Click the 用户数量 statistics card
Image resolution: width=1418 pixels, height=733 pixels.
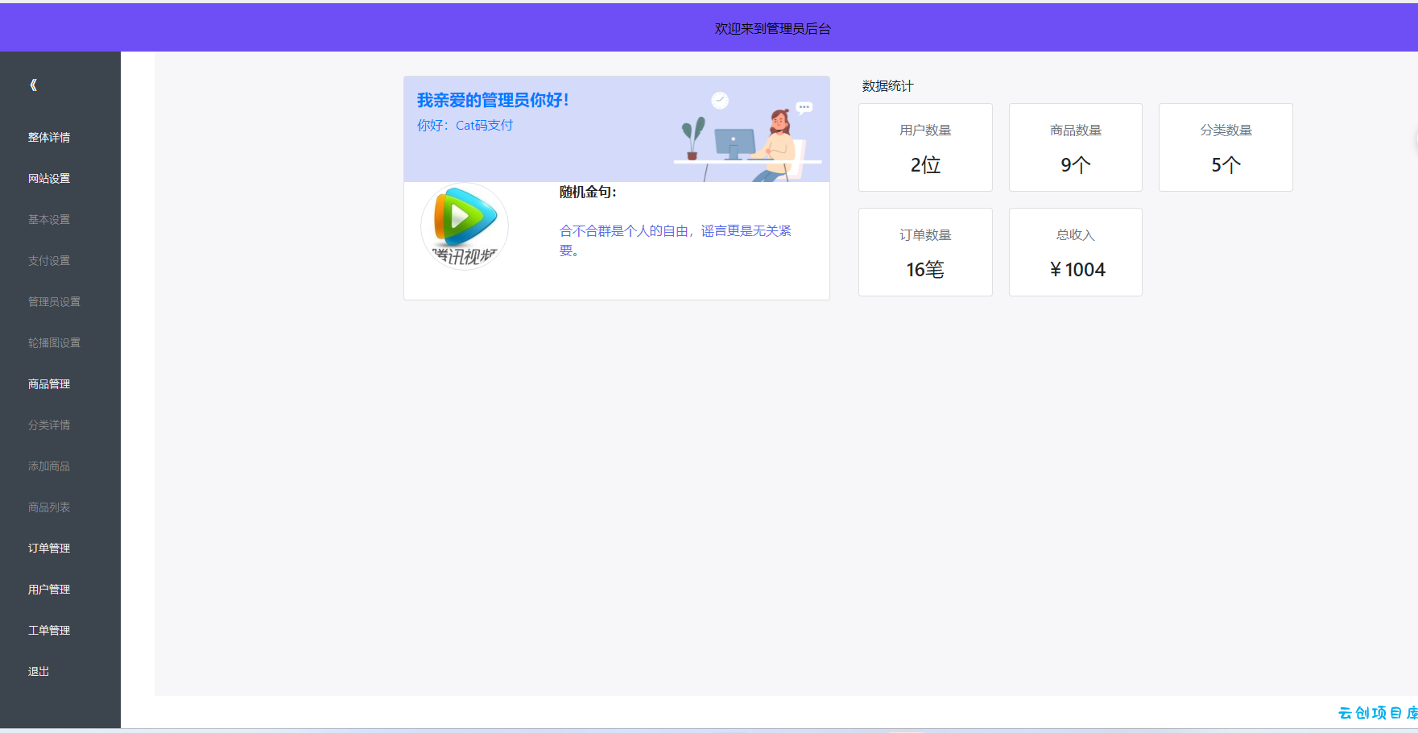click(925, 147)
